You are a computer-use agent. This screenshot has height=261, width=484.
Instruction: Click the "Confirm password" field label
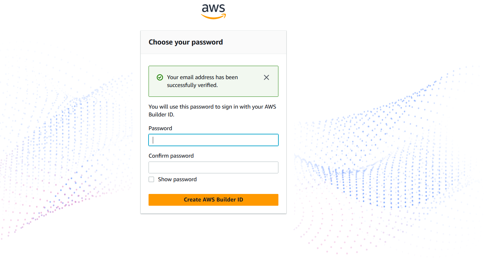coord(171,156)
